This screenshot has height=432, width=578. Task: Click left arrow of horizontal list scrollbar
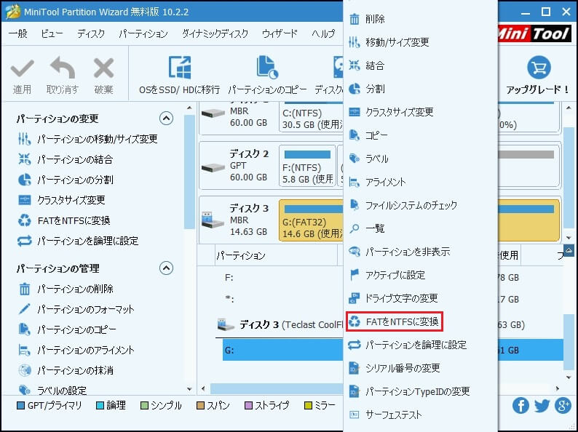coord(203,388)
